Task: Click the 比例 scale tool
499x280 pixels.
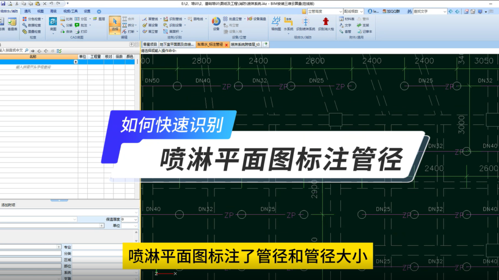Action: (x=66, y=19)
